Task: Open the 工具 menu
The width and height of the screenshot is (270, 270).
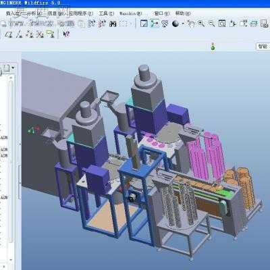Action: (107, 13)
